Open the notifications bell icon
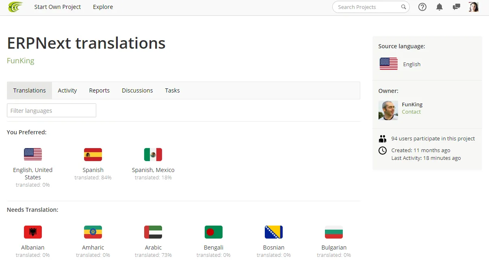489x269 pixels. pos(439,7)
